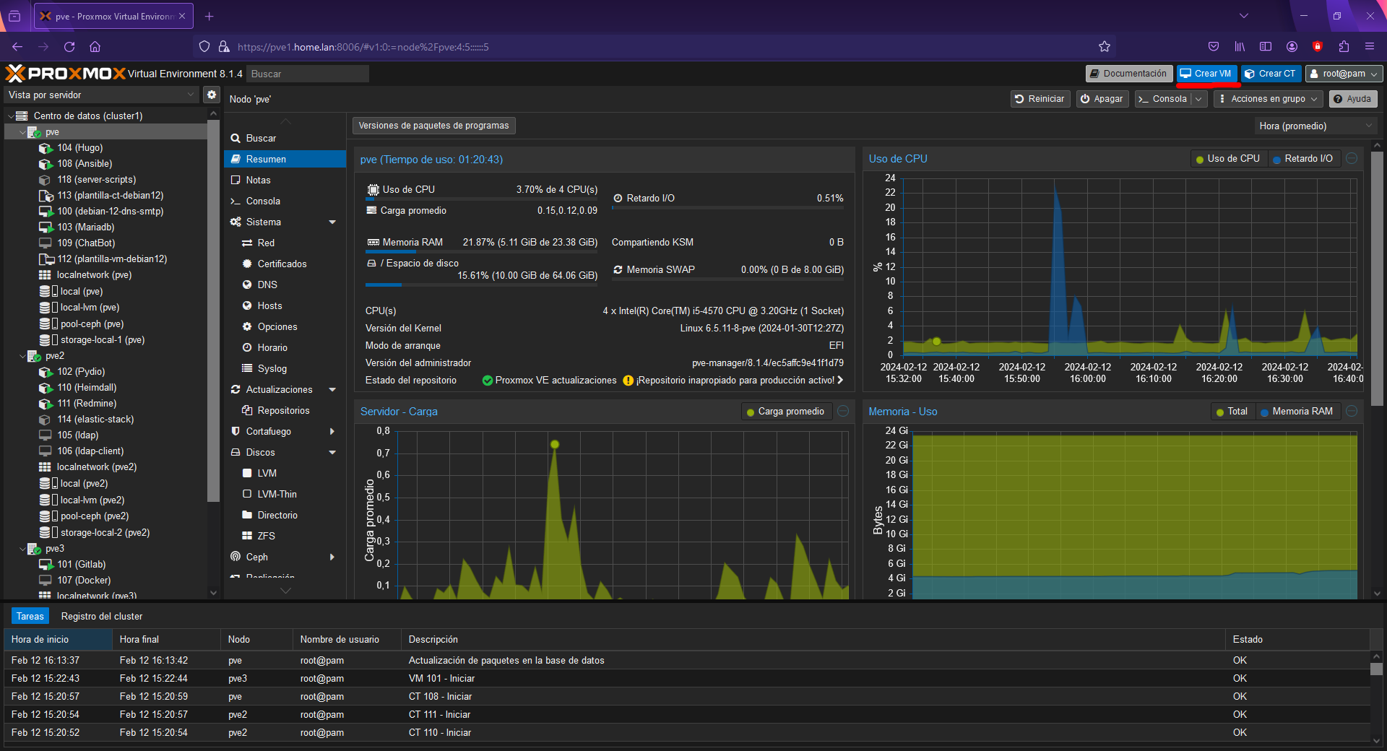Open Vista por servidor dropdown
This screenshot has height=751, width=1387.
click(x=101, y=95)
